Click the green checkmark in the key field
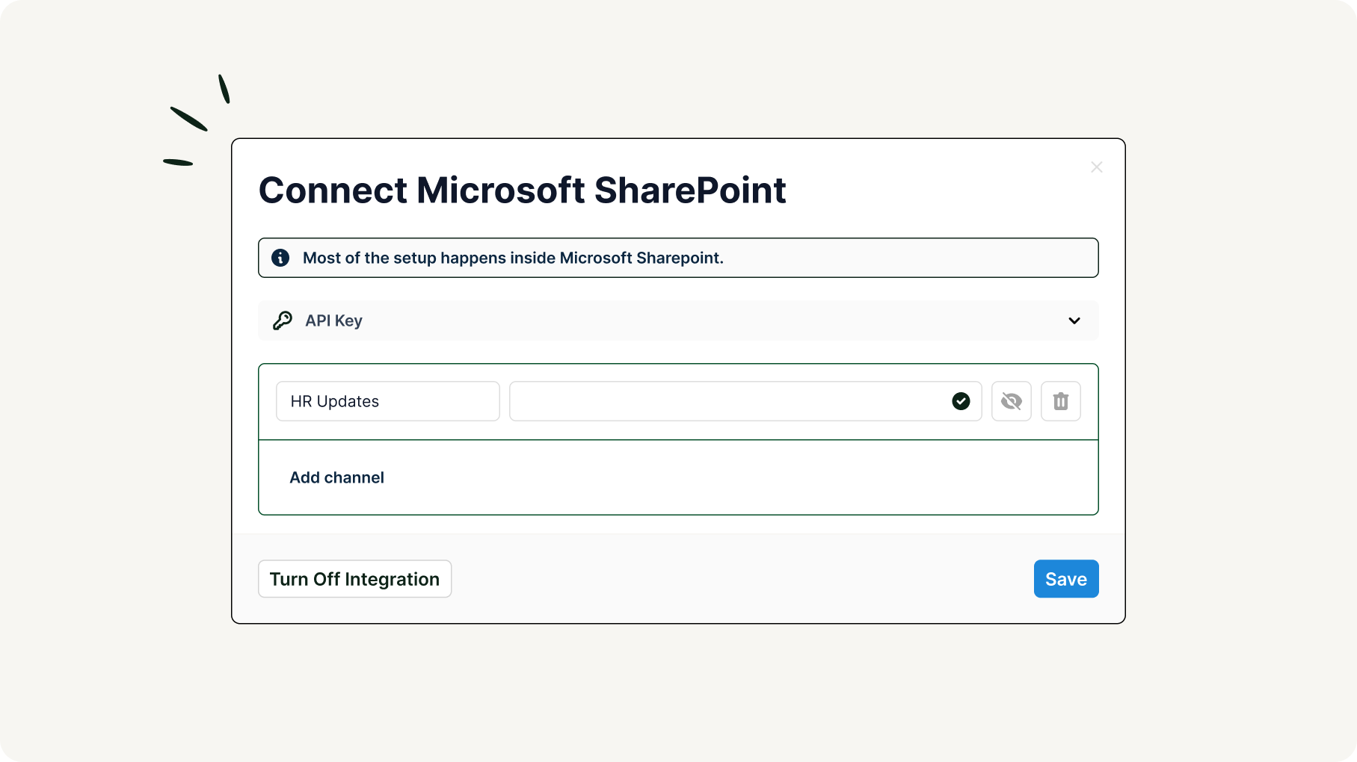The image size is (1357, 762). (961, 401)
